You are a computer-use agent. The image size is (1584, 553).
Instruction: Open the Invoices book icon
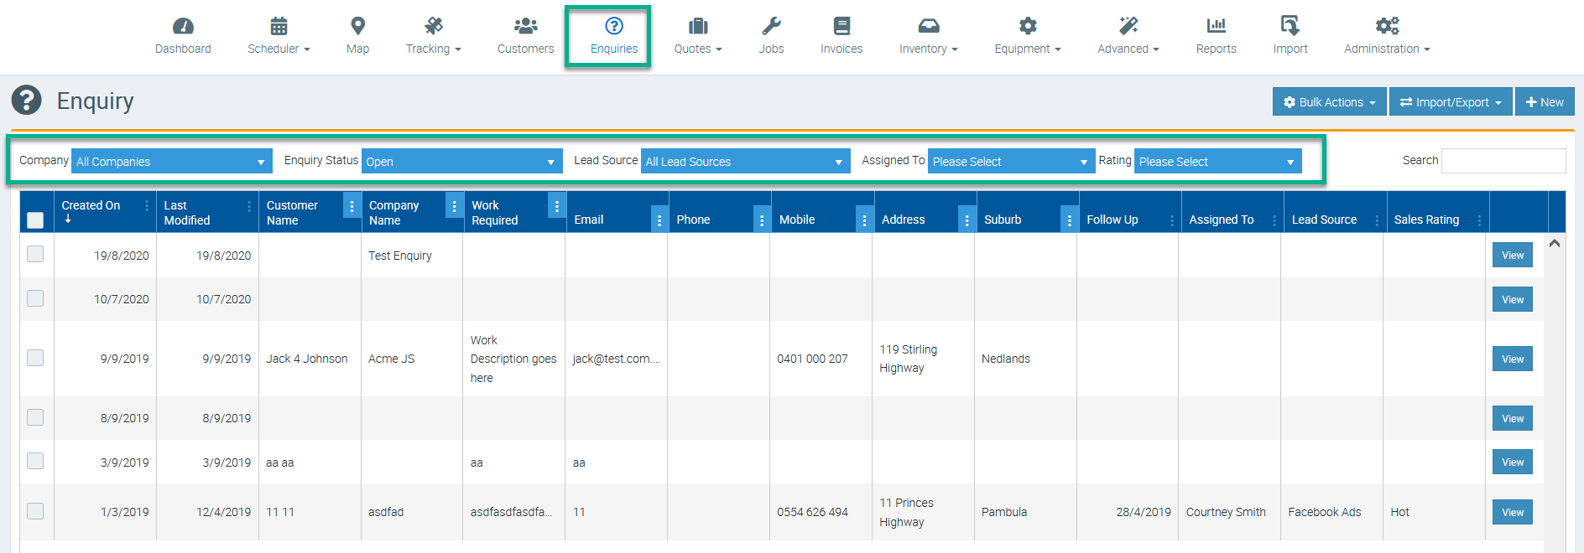click(x=841, y=26)
